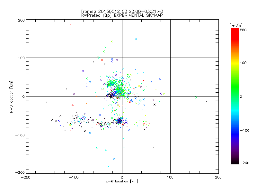
Task: Click the colorbar tick label '0'
Action: tap(241, 96)
